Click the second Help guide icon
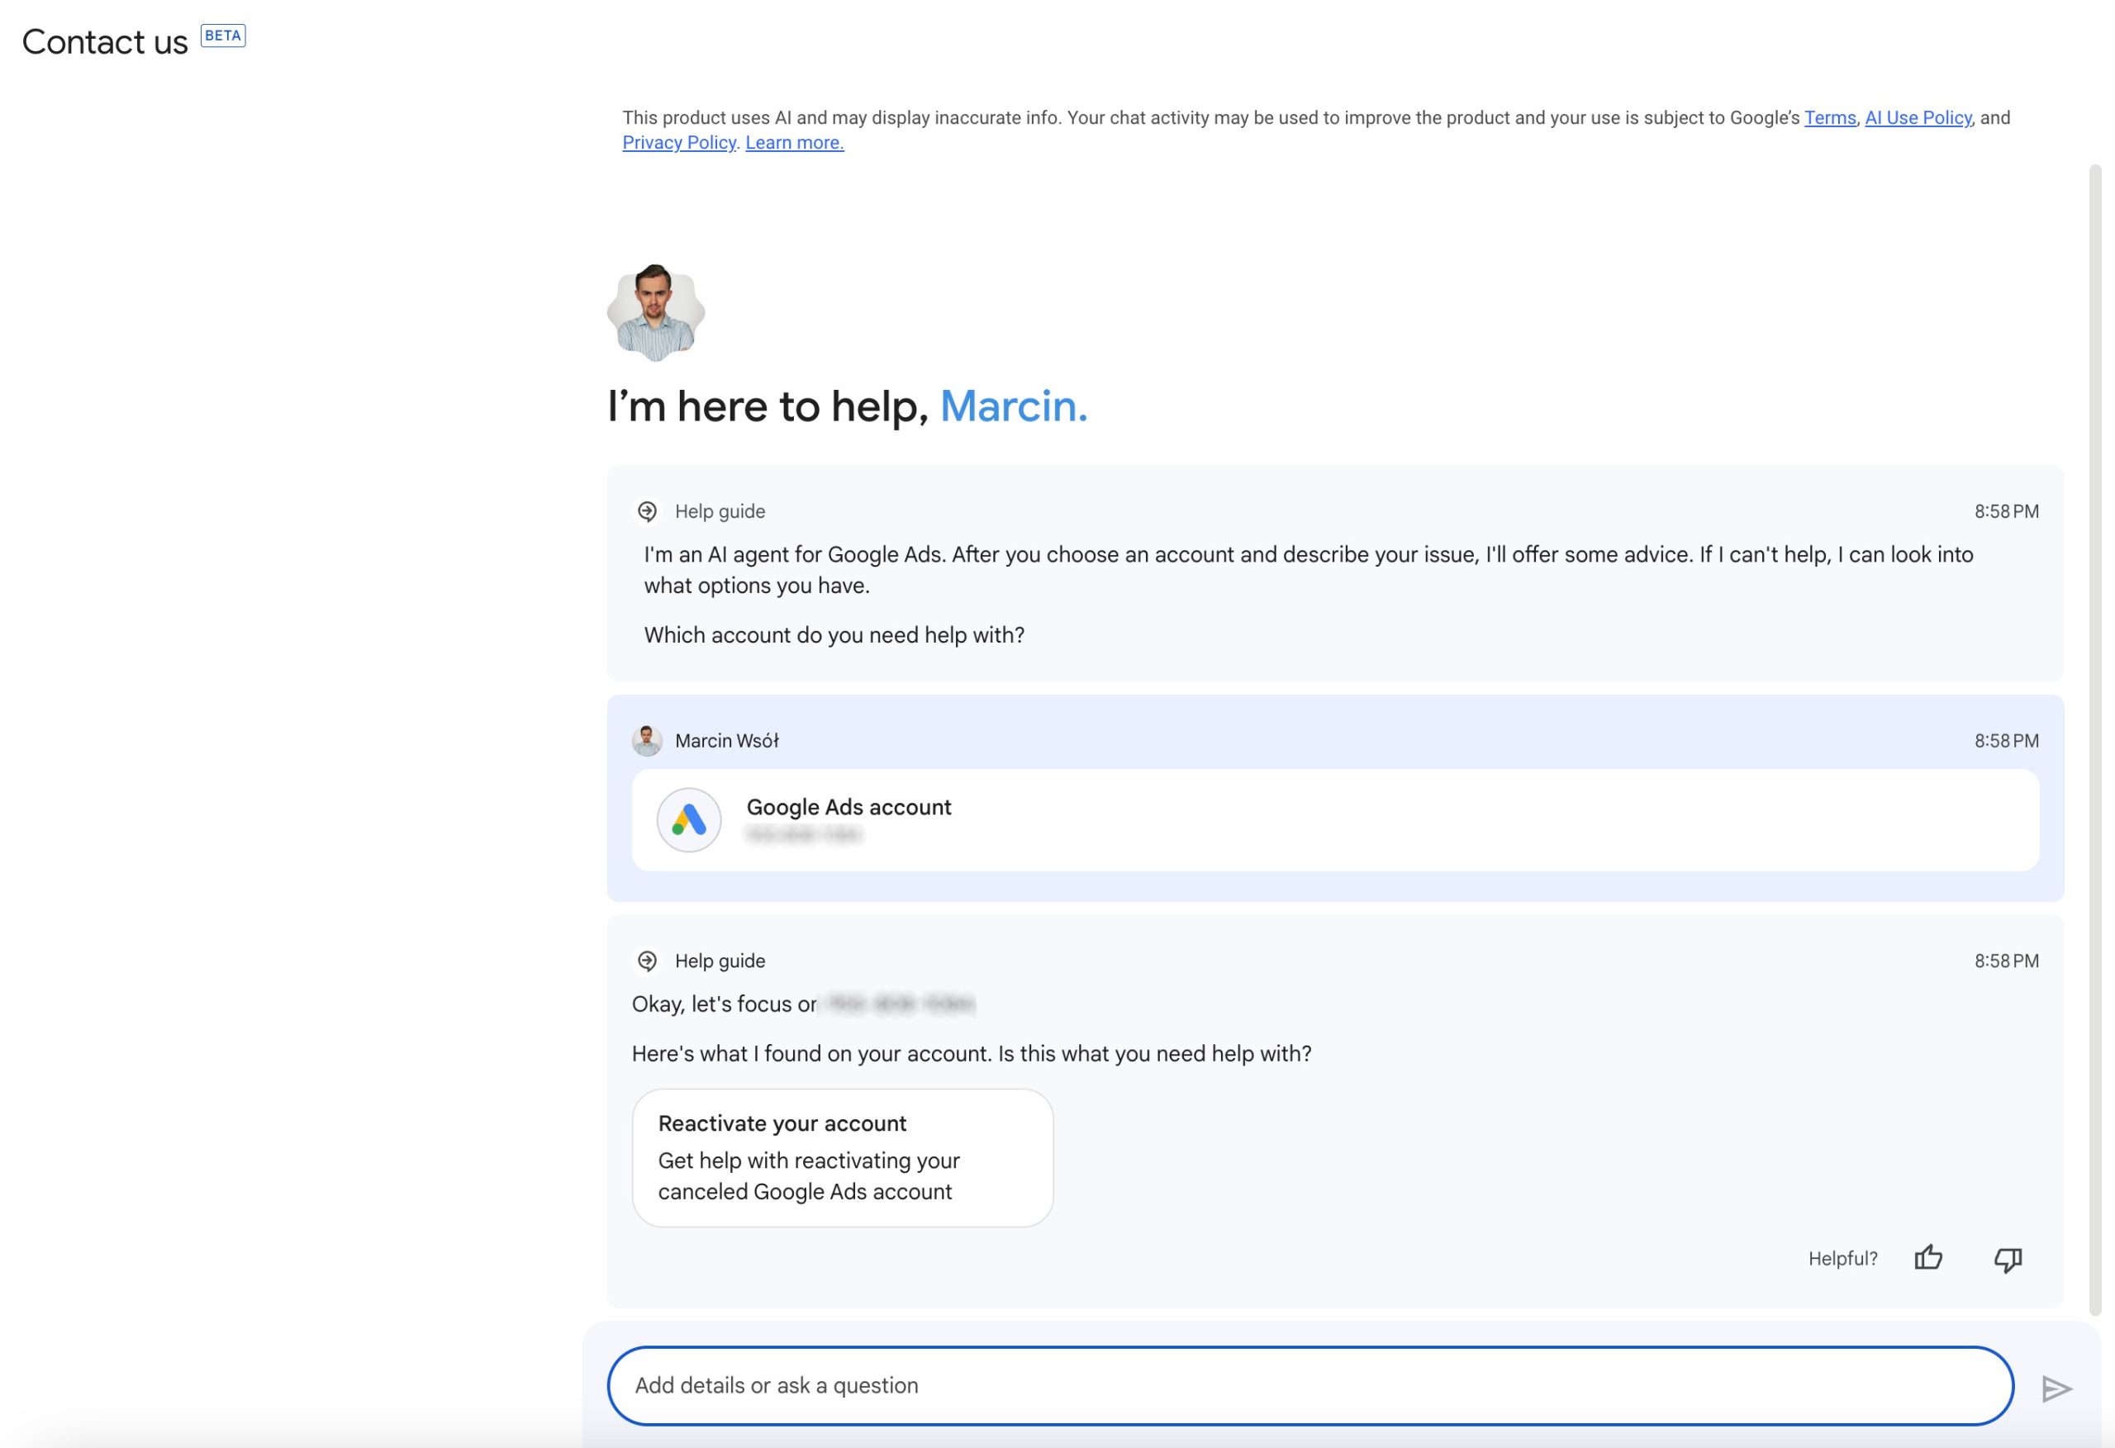The image size is (2115, 1448). tap(647, 961)
